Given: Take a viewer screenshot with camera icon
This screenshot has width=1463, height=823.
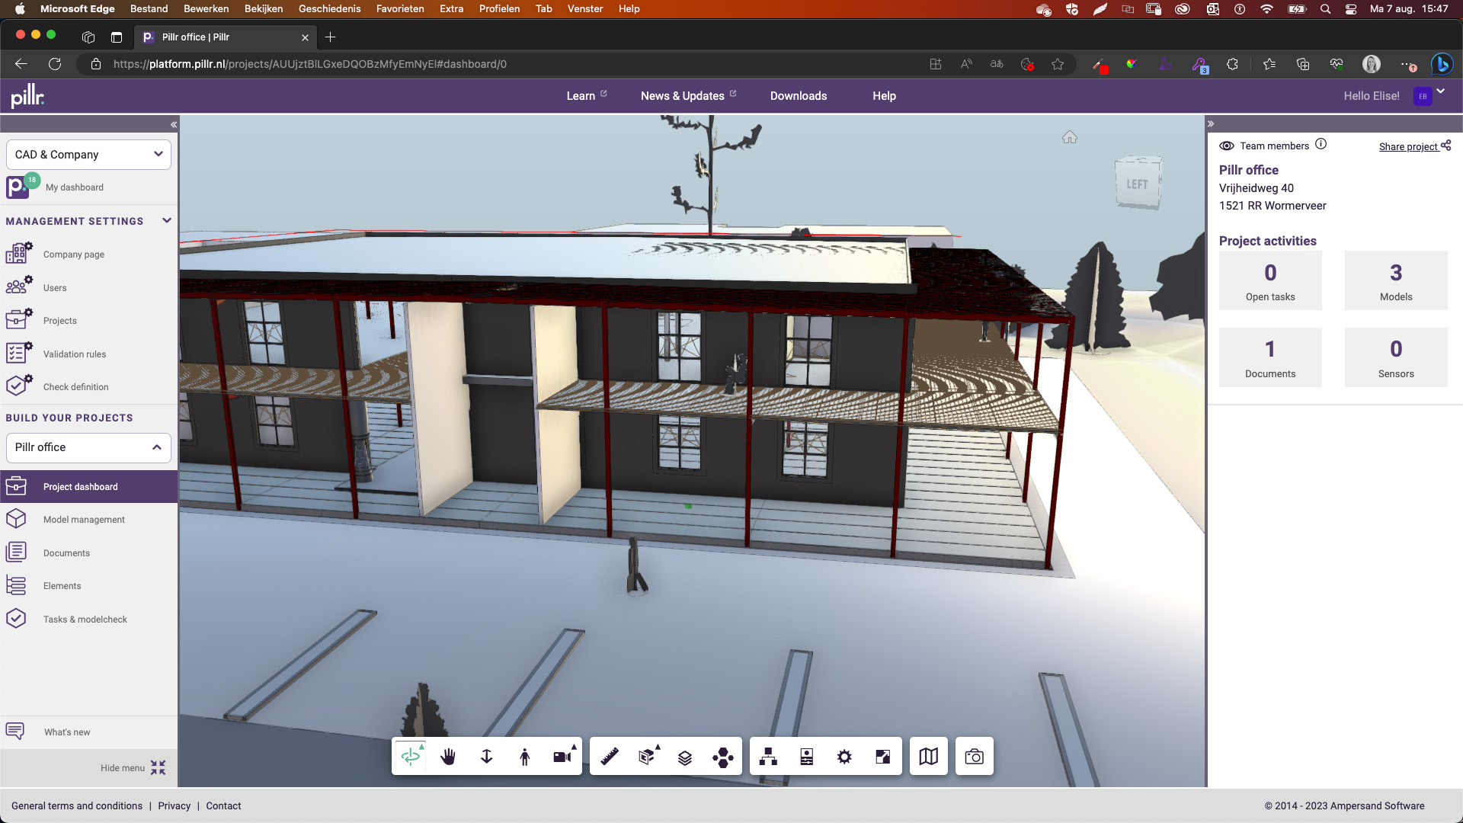Looking at the screenshot, I should 974,756.
